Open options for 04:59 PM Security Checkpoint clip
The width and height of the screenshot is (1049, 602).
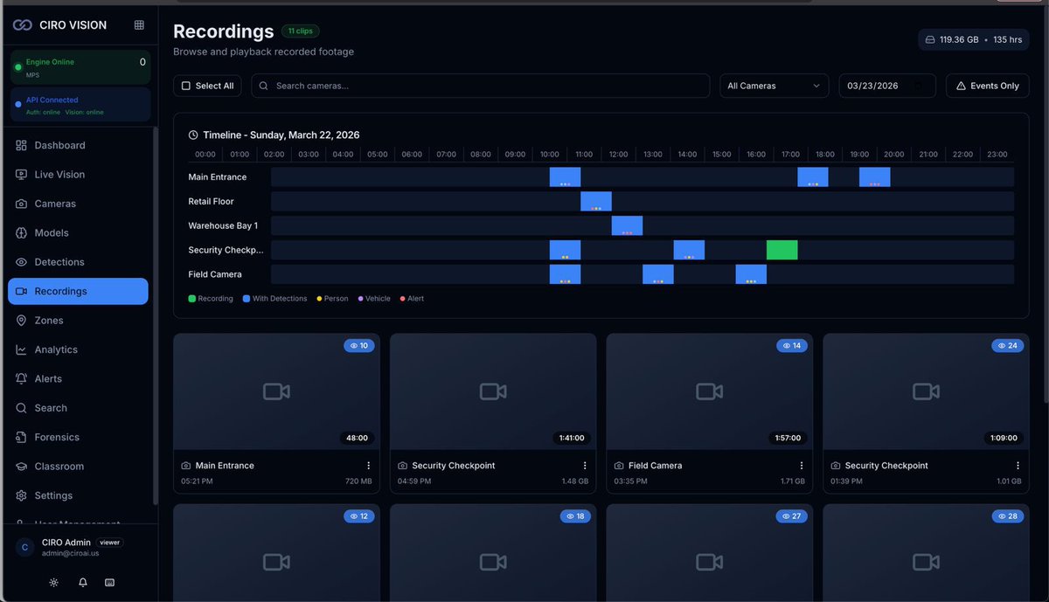tap(585, 466)
